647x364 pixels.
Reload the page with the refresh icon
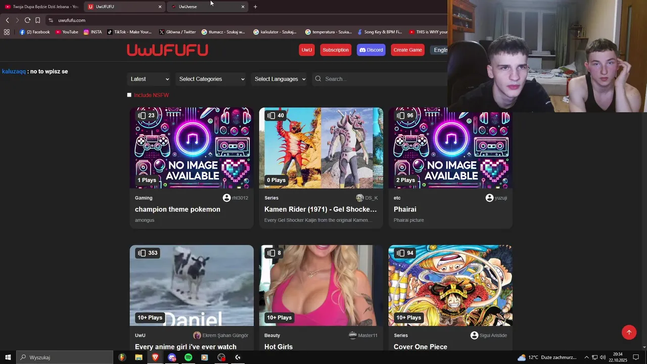[x=27, y=20]
